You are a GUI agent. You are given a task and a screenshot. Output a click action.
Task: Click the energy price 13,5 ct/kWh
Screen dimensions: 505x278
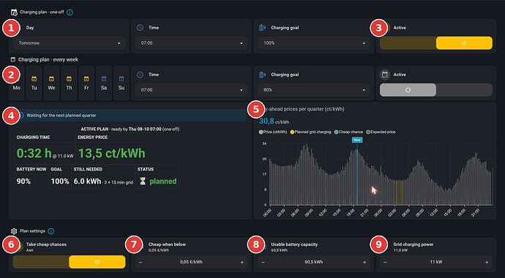tap(112, 154)
